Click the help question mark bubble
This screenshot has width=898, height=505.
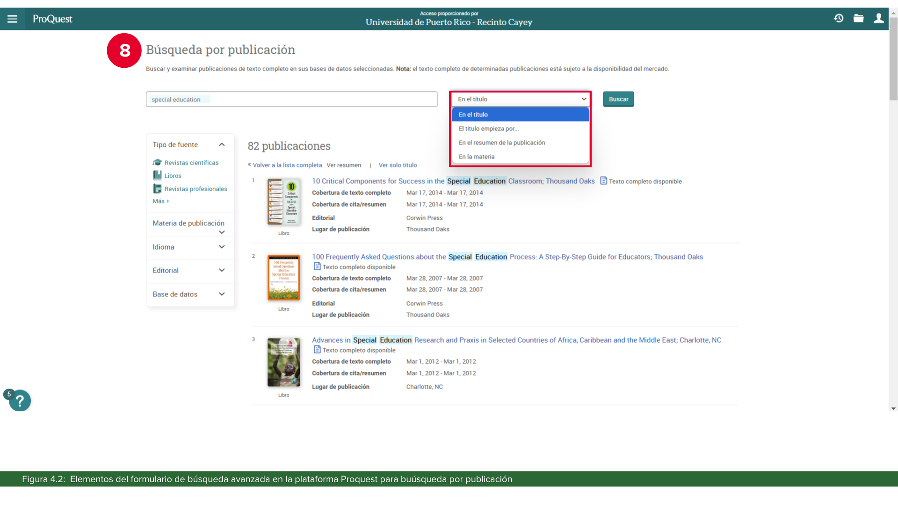click(x=20, y=401)
